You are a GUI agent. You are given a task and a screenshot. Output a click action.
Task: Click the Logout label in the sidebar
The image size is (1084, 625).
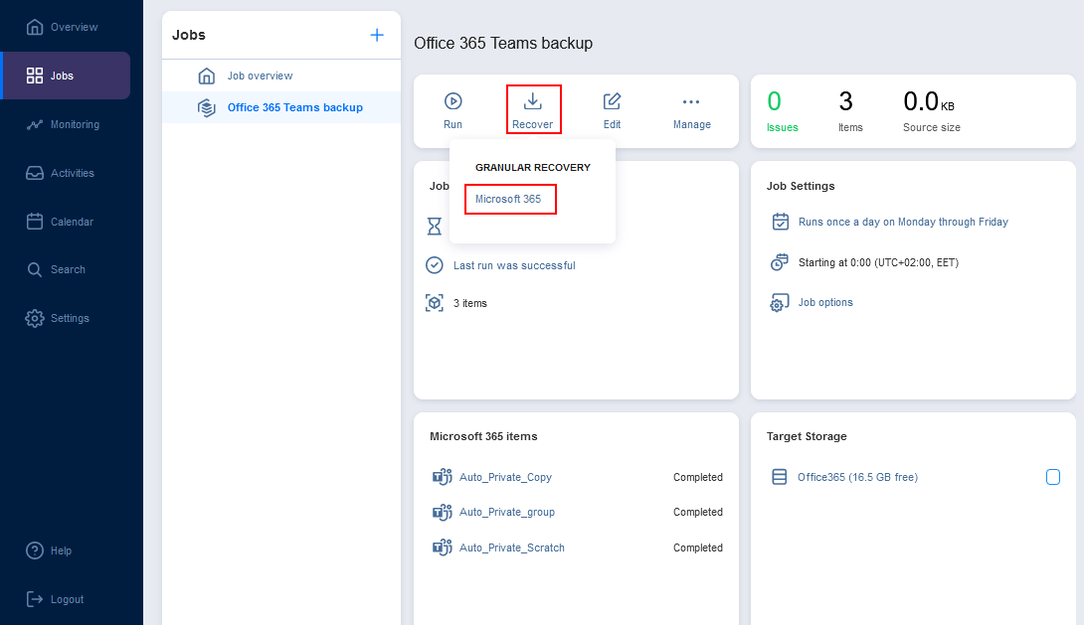pyautogui.click(x=67, y=599)
